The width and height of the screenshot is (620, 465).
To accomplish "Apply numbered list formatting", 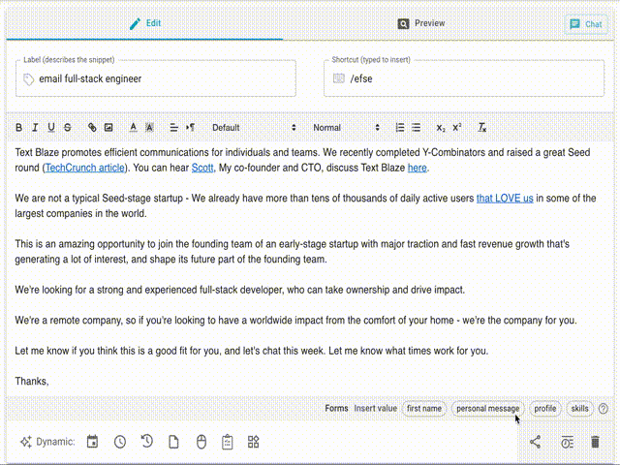I will (x=400, y=127).
